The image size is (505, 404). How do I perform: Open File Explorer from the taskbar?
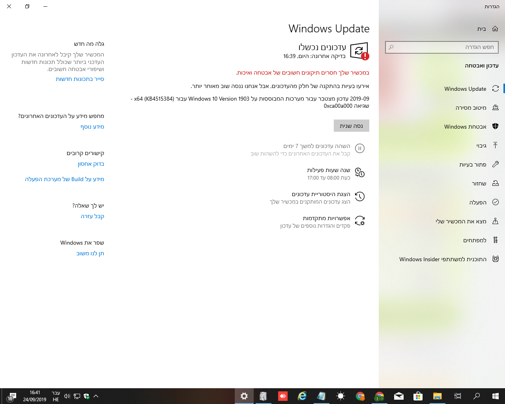(437, 396)
